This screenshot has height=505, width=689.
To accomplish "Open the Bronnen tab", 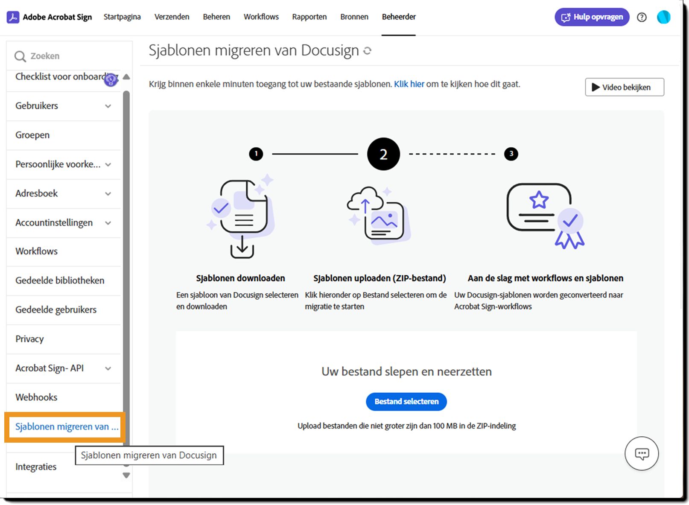I will [354, 17].
